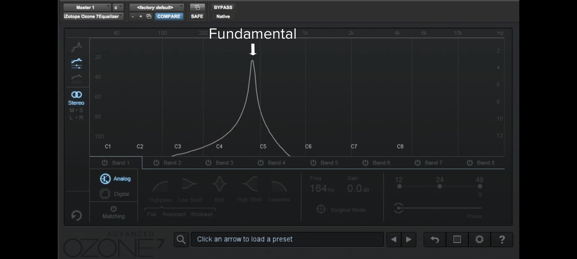
Task: Select Analog EQ mode
Action: [x=115, y=178]
